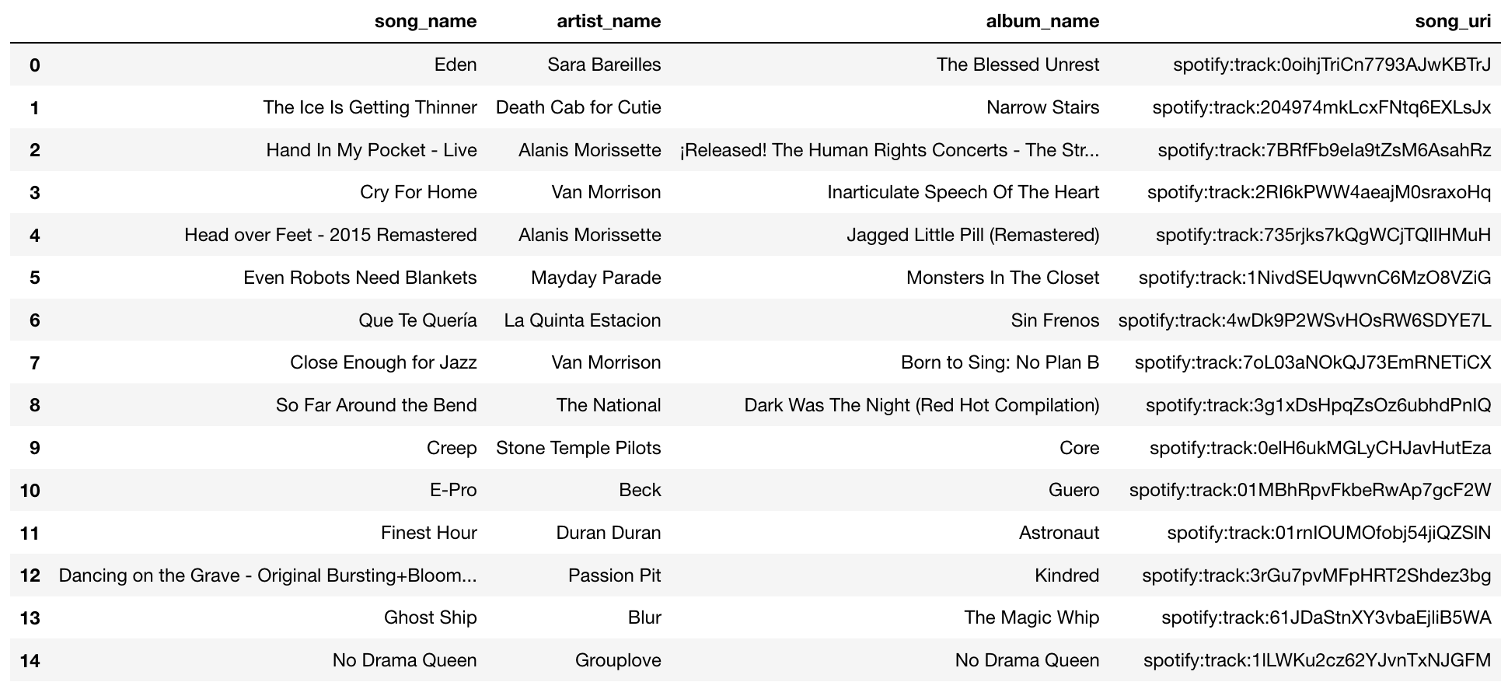Viewport: 1508px width, 689px height.
Task: Click the song_uri column header
Action: point(1453,21)
